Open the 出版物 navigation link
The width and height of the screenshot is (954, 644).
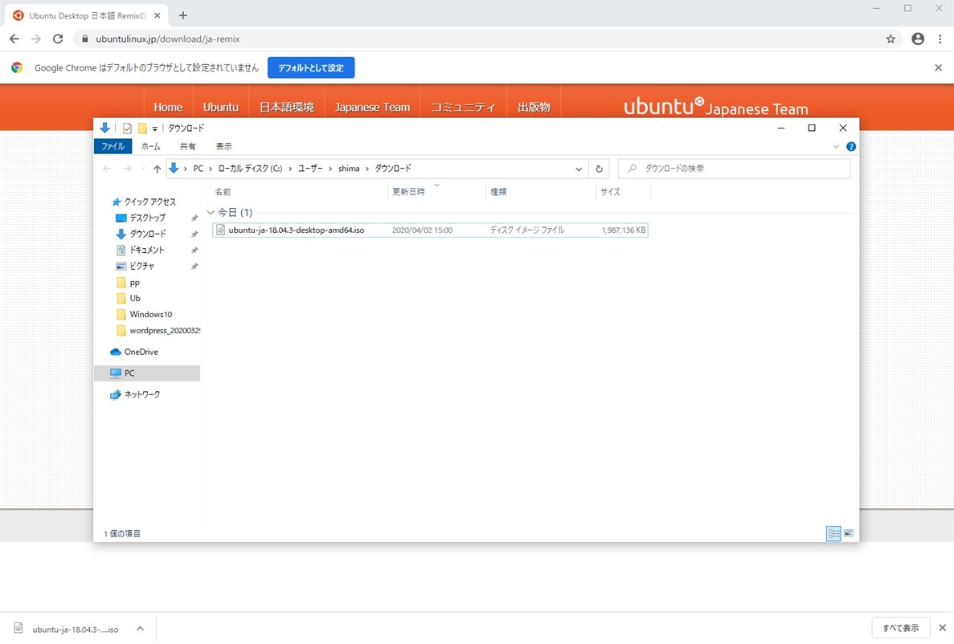pos(534,107)
